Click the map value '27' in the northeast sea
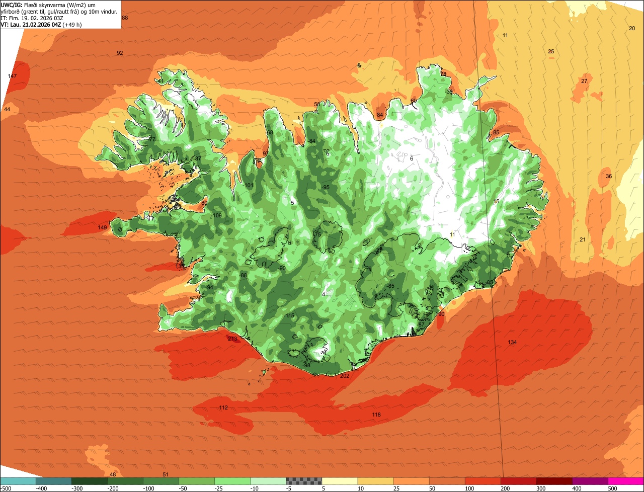The image size is (644, 492). (x=584, y=81)
